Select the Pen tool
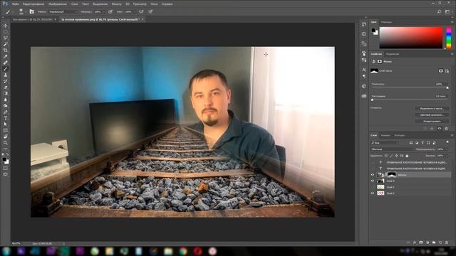Image resolution: width=456 pixels, height=256 pixels. pos(5,112)
